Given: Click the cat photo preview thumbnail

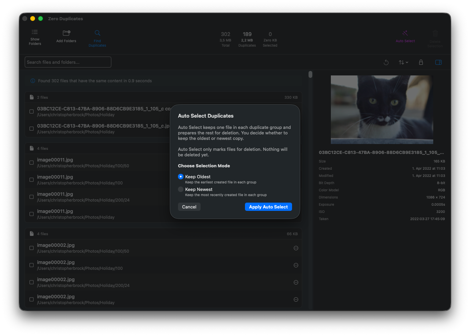Looking at the screenshot, I should coord(382,109).
